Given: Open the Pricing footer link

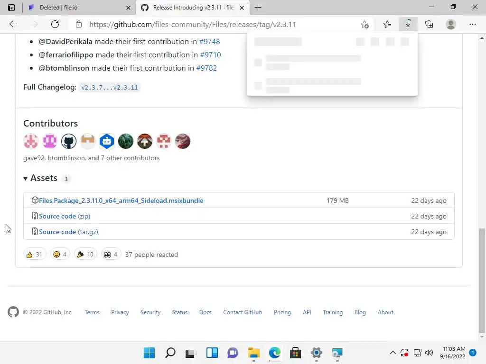Looking at the screenshot, I should 282,312.
